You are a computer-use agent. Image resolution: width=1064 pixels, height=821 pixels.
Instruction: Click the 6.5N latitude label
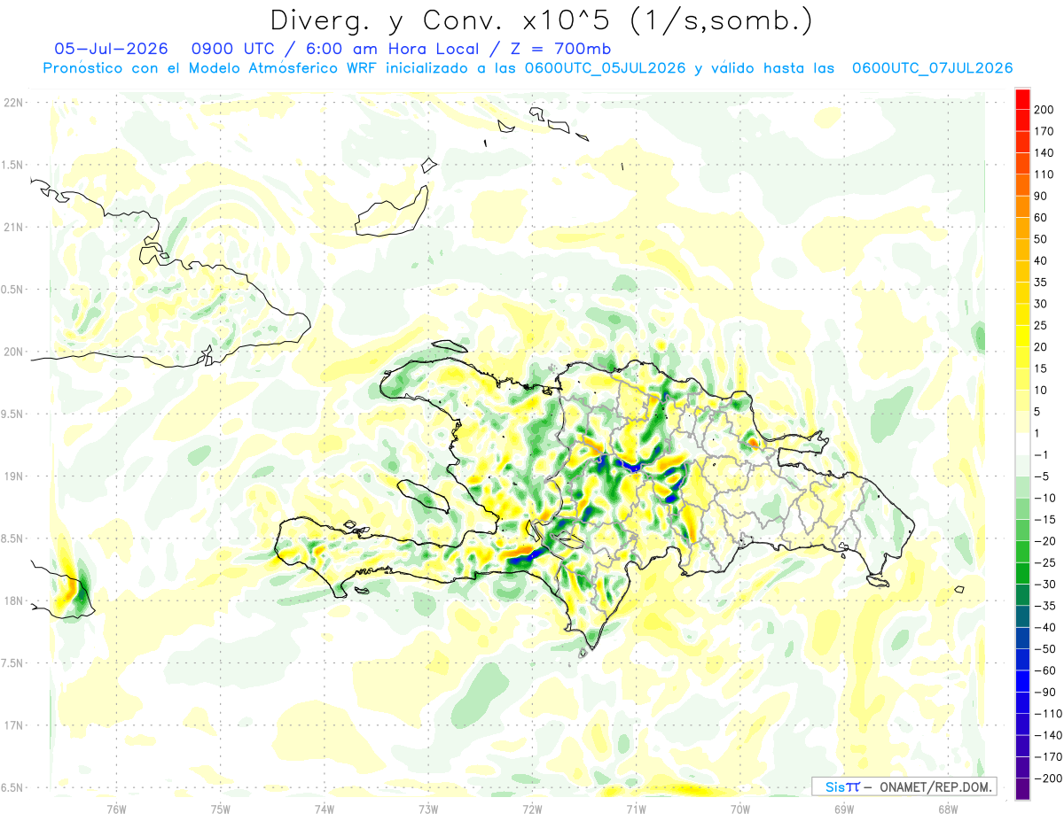click(x=13, y=787)
